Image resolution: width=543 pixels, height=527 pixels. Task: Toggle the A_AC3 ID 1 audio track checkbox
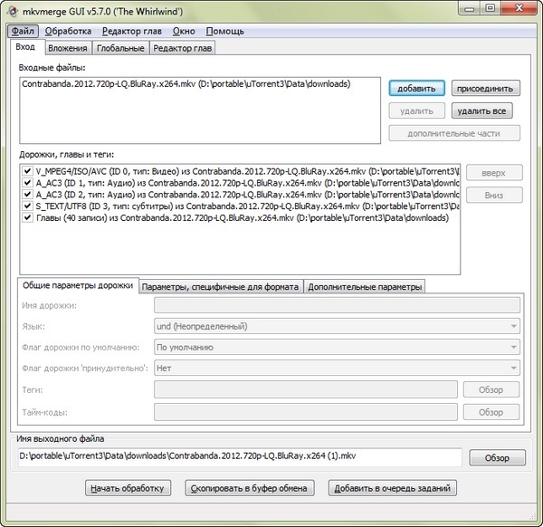(27, 182)
